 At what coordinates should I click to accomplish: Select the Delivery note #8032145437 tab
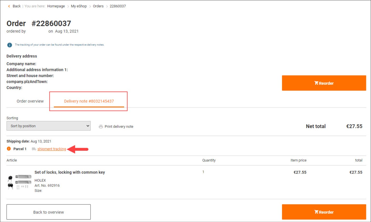coord(89,101)
